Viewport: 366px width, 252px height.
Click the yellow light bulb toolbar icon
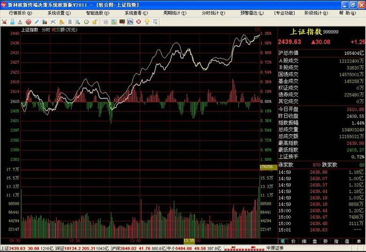point(147,22)
